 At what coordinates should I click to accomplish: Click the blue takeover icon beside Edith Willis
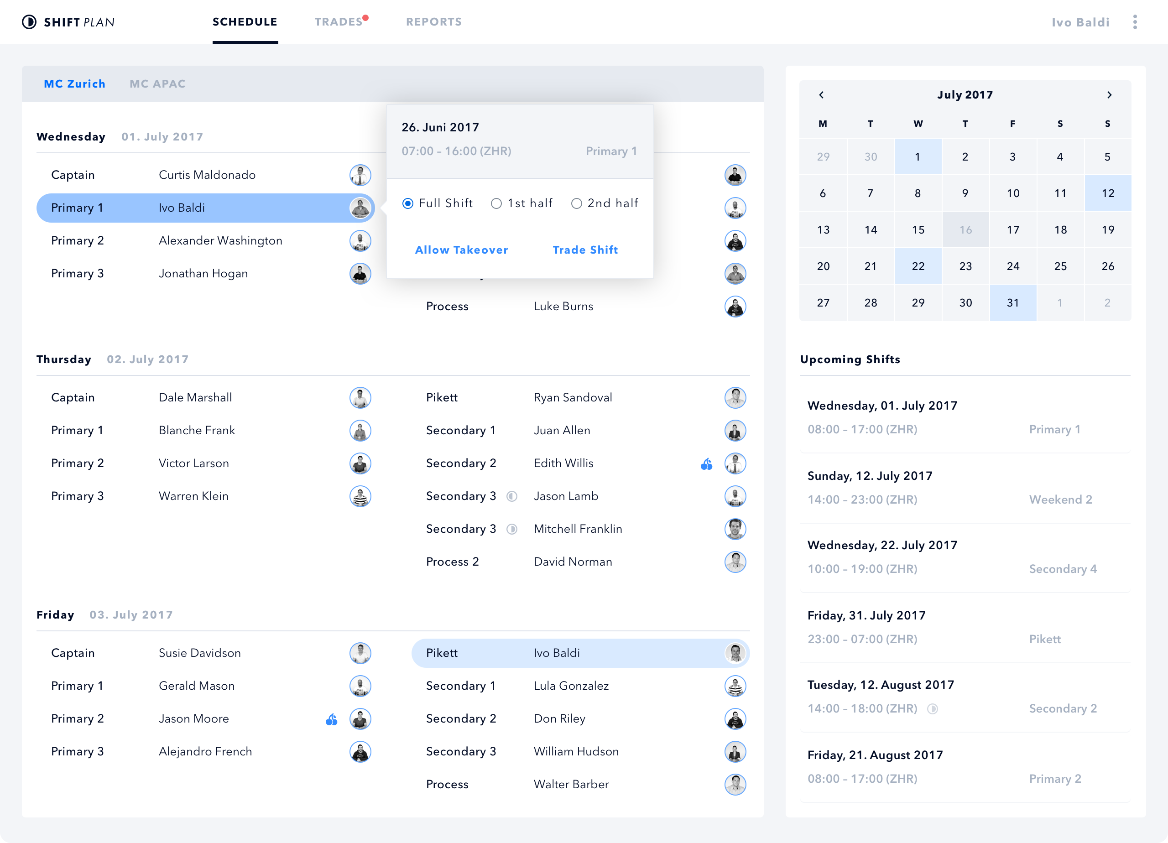click(706, 464)
